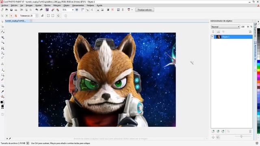This screenshot has height=146, width=260.
Task: Select the Zoom magnifier tool
Action: click(x=2, y=42)
